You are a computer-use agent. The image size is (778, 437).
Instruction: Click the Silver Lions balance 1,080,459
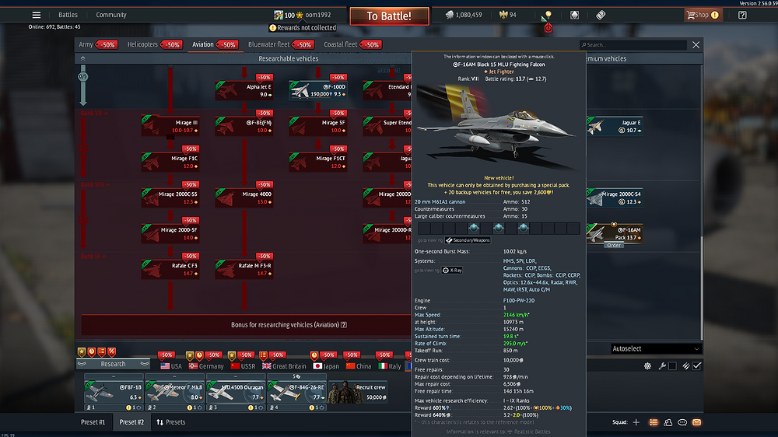point(464,15)
